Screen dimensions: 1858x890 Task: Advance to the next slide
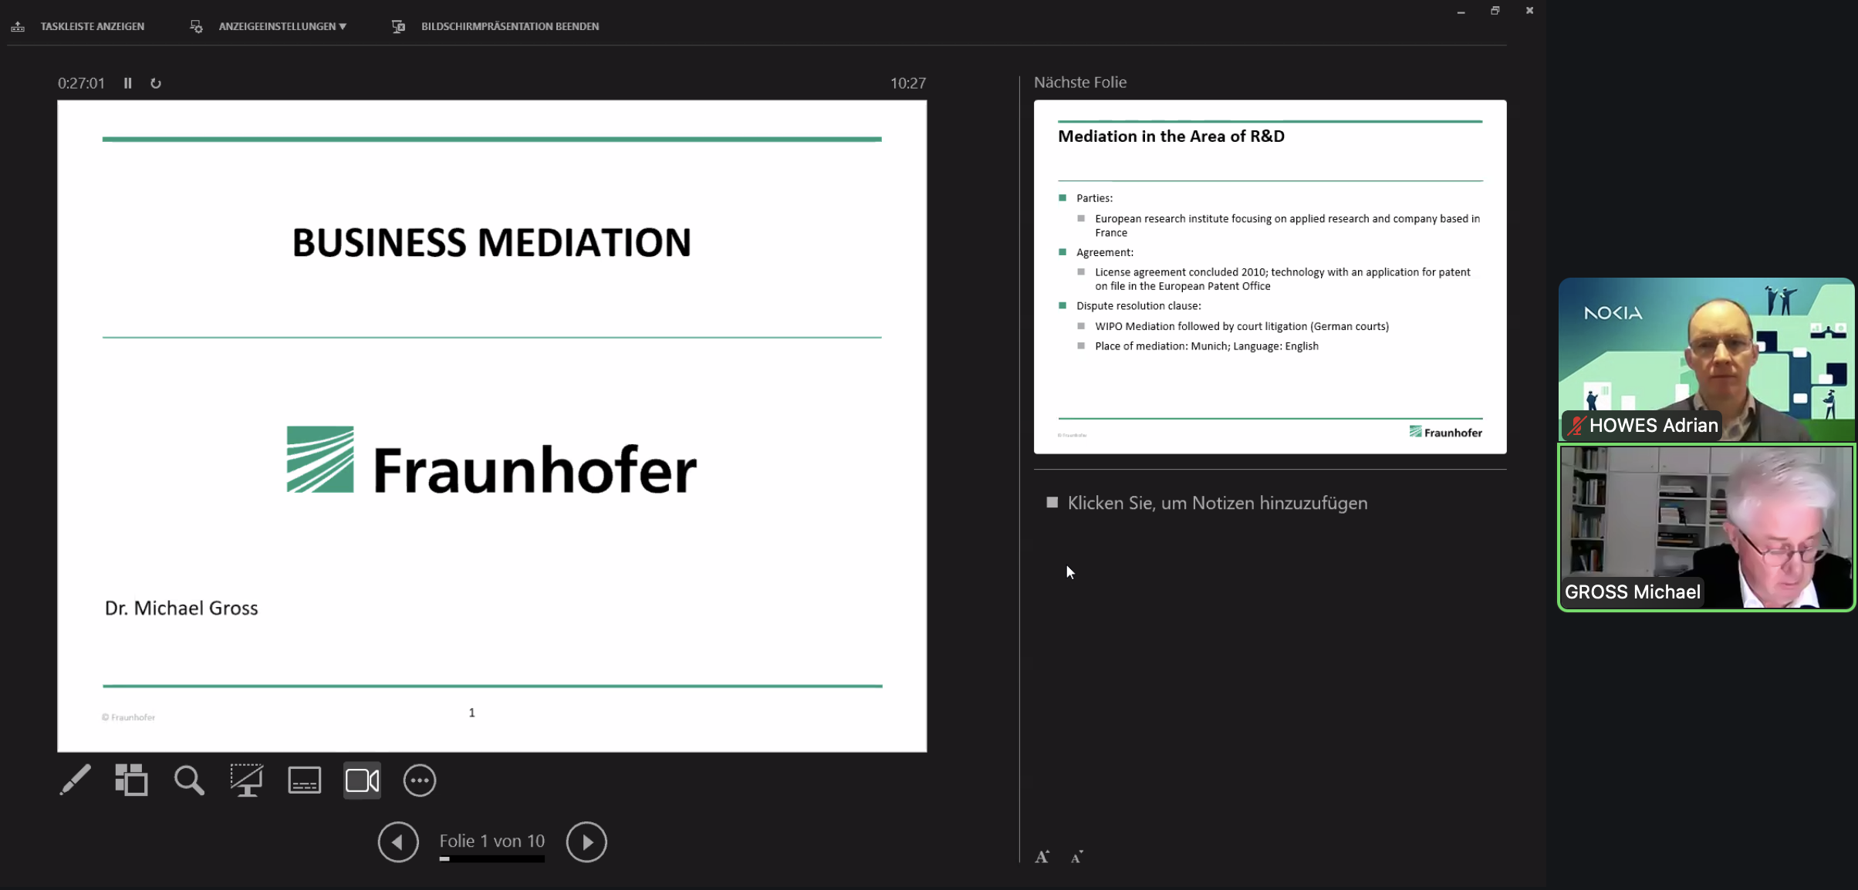(x=586, y=841)
